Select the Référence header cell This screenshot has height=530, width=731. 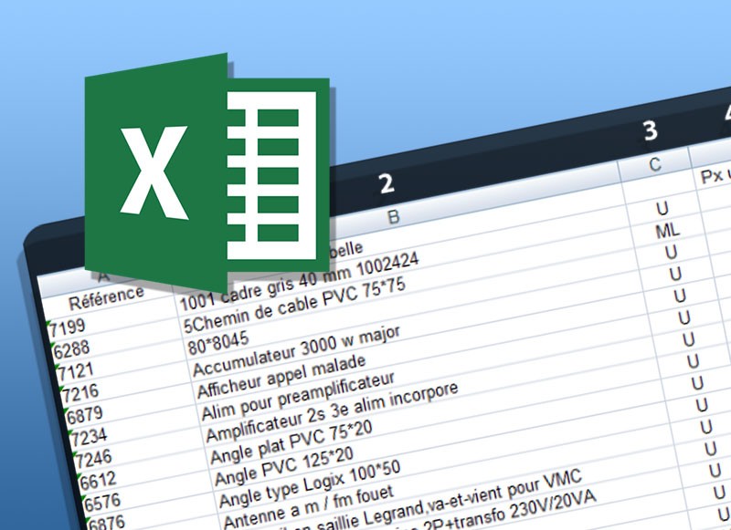point(106,296)
